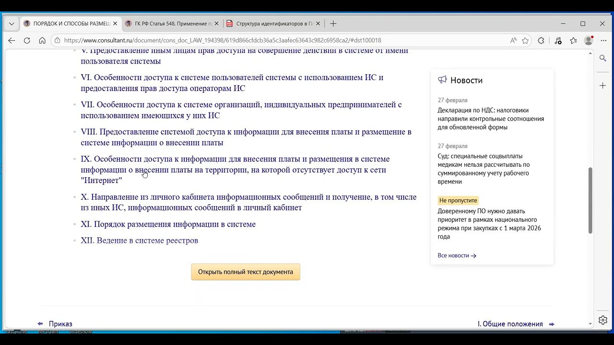Read news 'Доверенному ПО нужно давать приоритет'
614x345 pixels.
point(489,224)
